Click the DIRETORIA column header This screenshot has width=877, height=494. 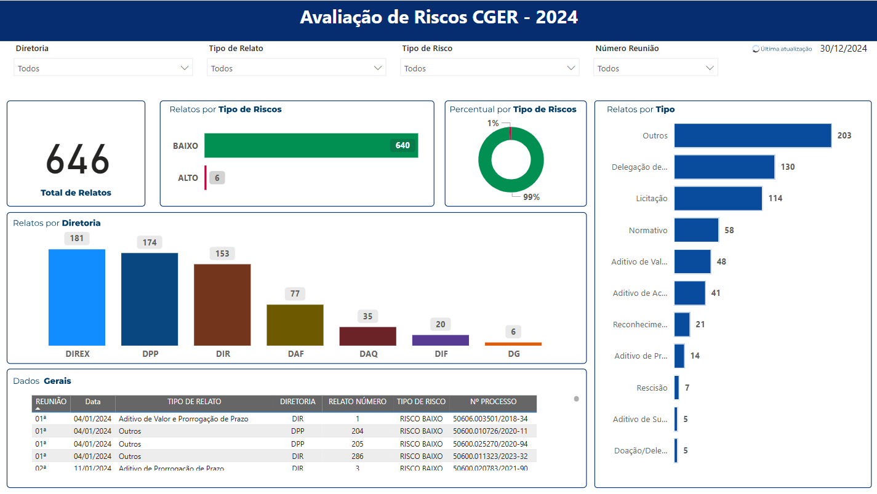coord(298,402)
